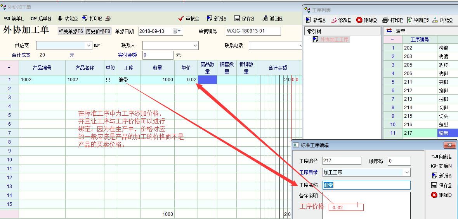The width and height of the screenshot is (458, 219).
Task: Click the 实付金额 input field
Action: tap(158, 55)
